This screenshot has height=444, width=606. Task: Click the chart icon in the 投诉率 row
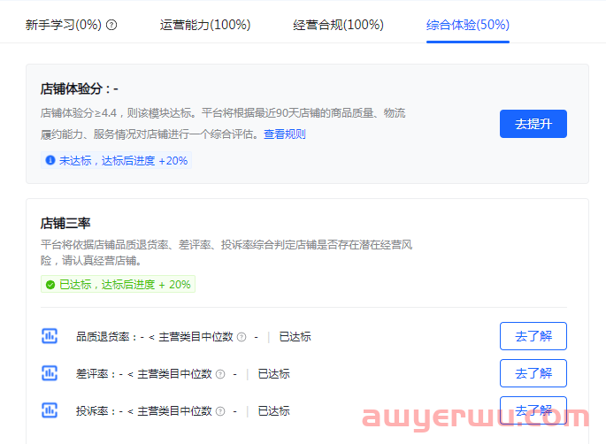tap(50, 410)
